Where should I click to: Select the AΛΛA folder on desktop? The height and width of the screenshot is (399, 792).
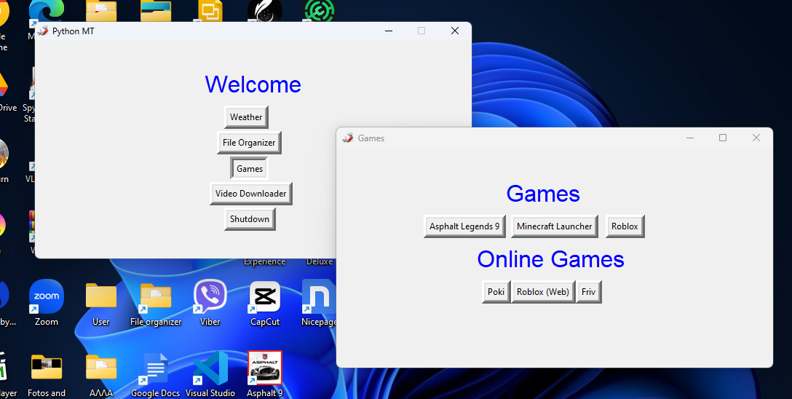click(x=101, y=375)
